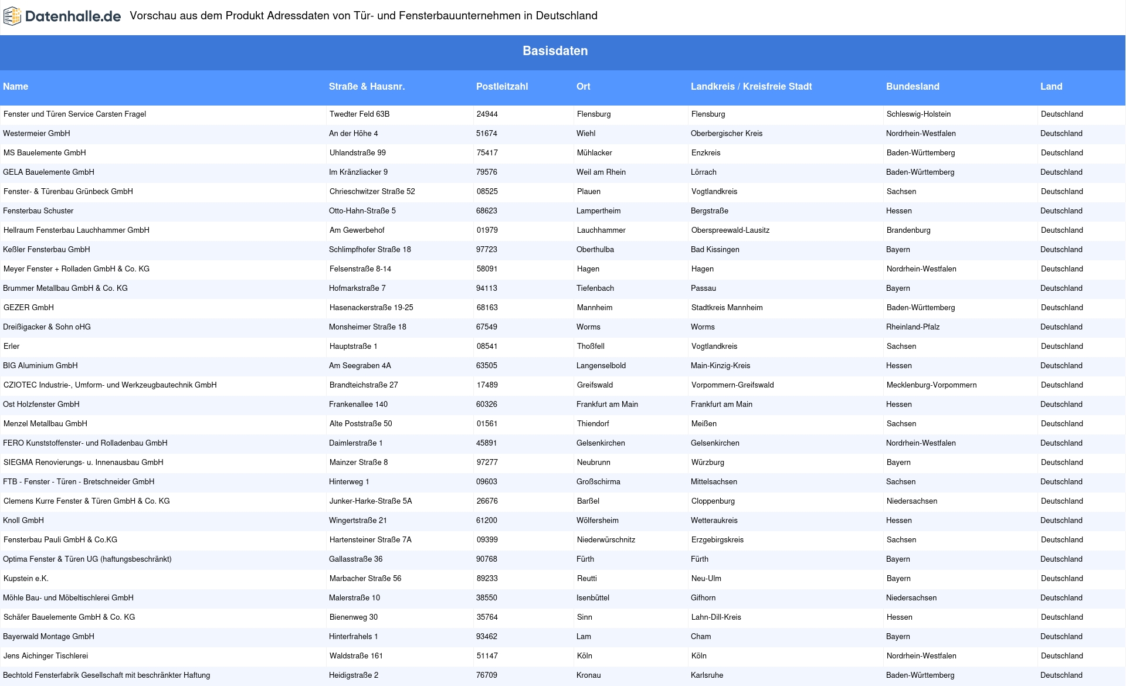Click the Postleitzahl column header
The width and height of the screenshot is (1126, 686).
(x=502, y=86)
